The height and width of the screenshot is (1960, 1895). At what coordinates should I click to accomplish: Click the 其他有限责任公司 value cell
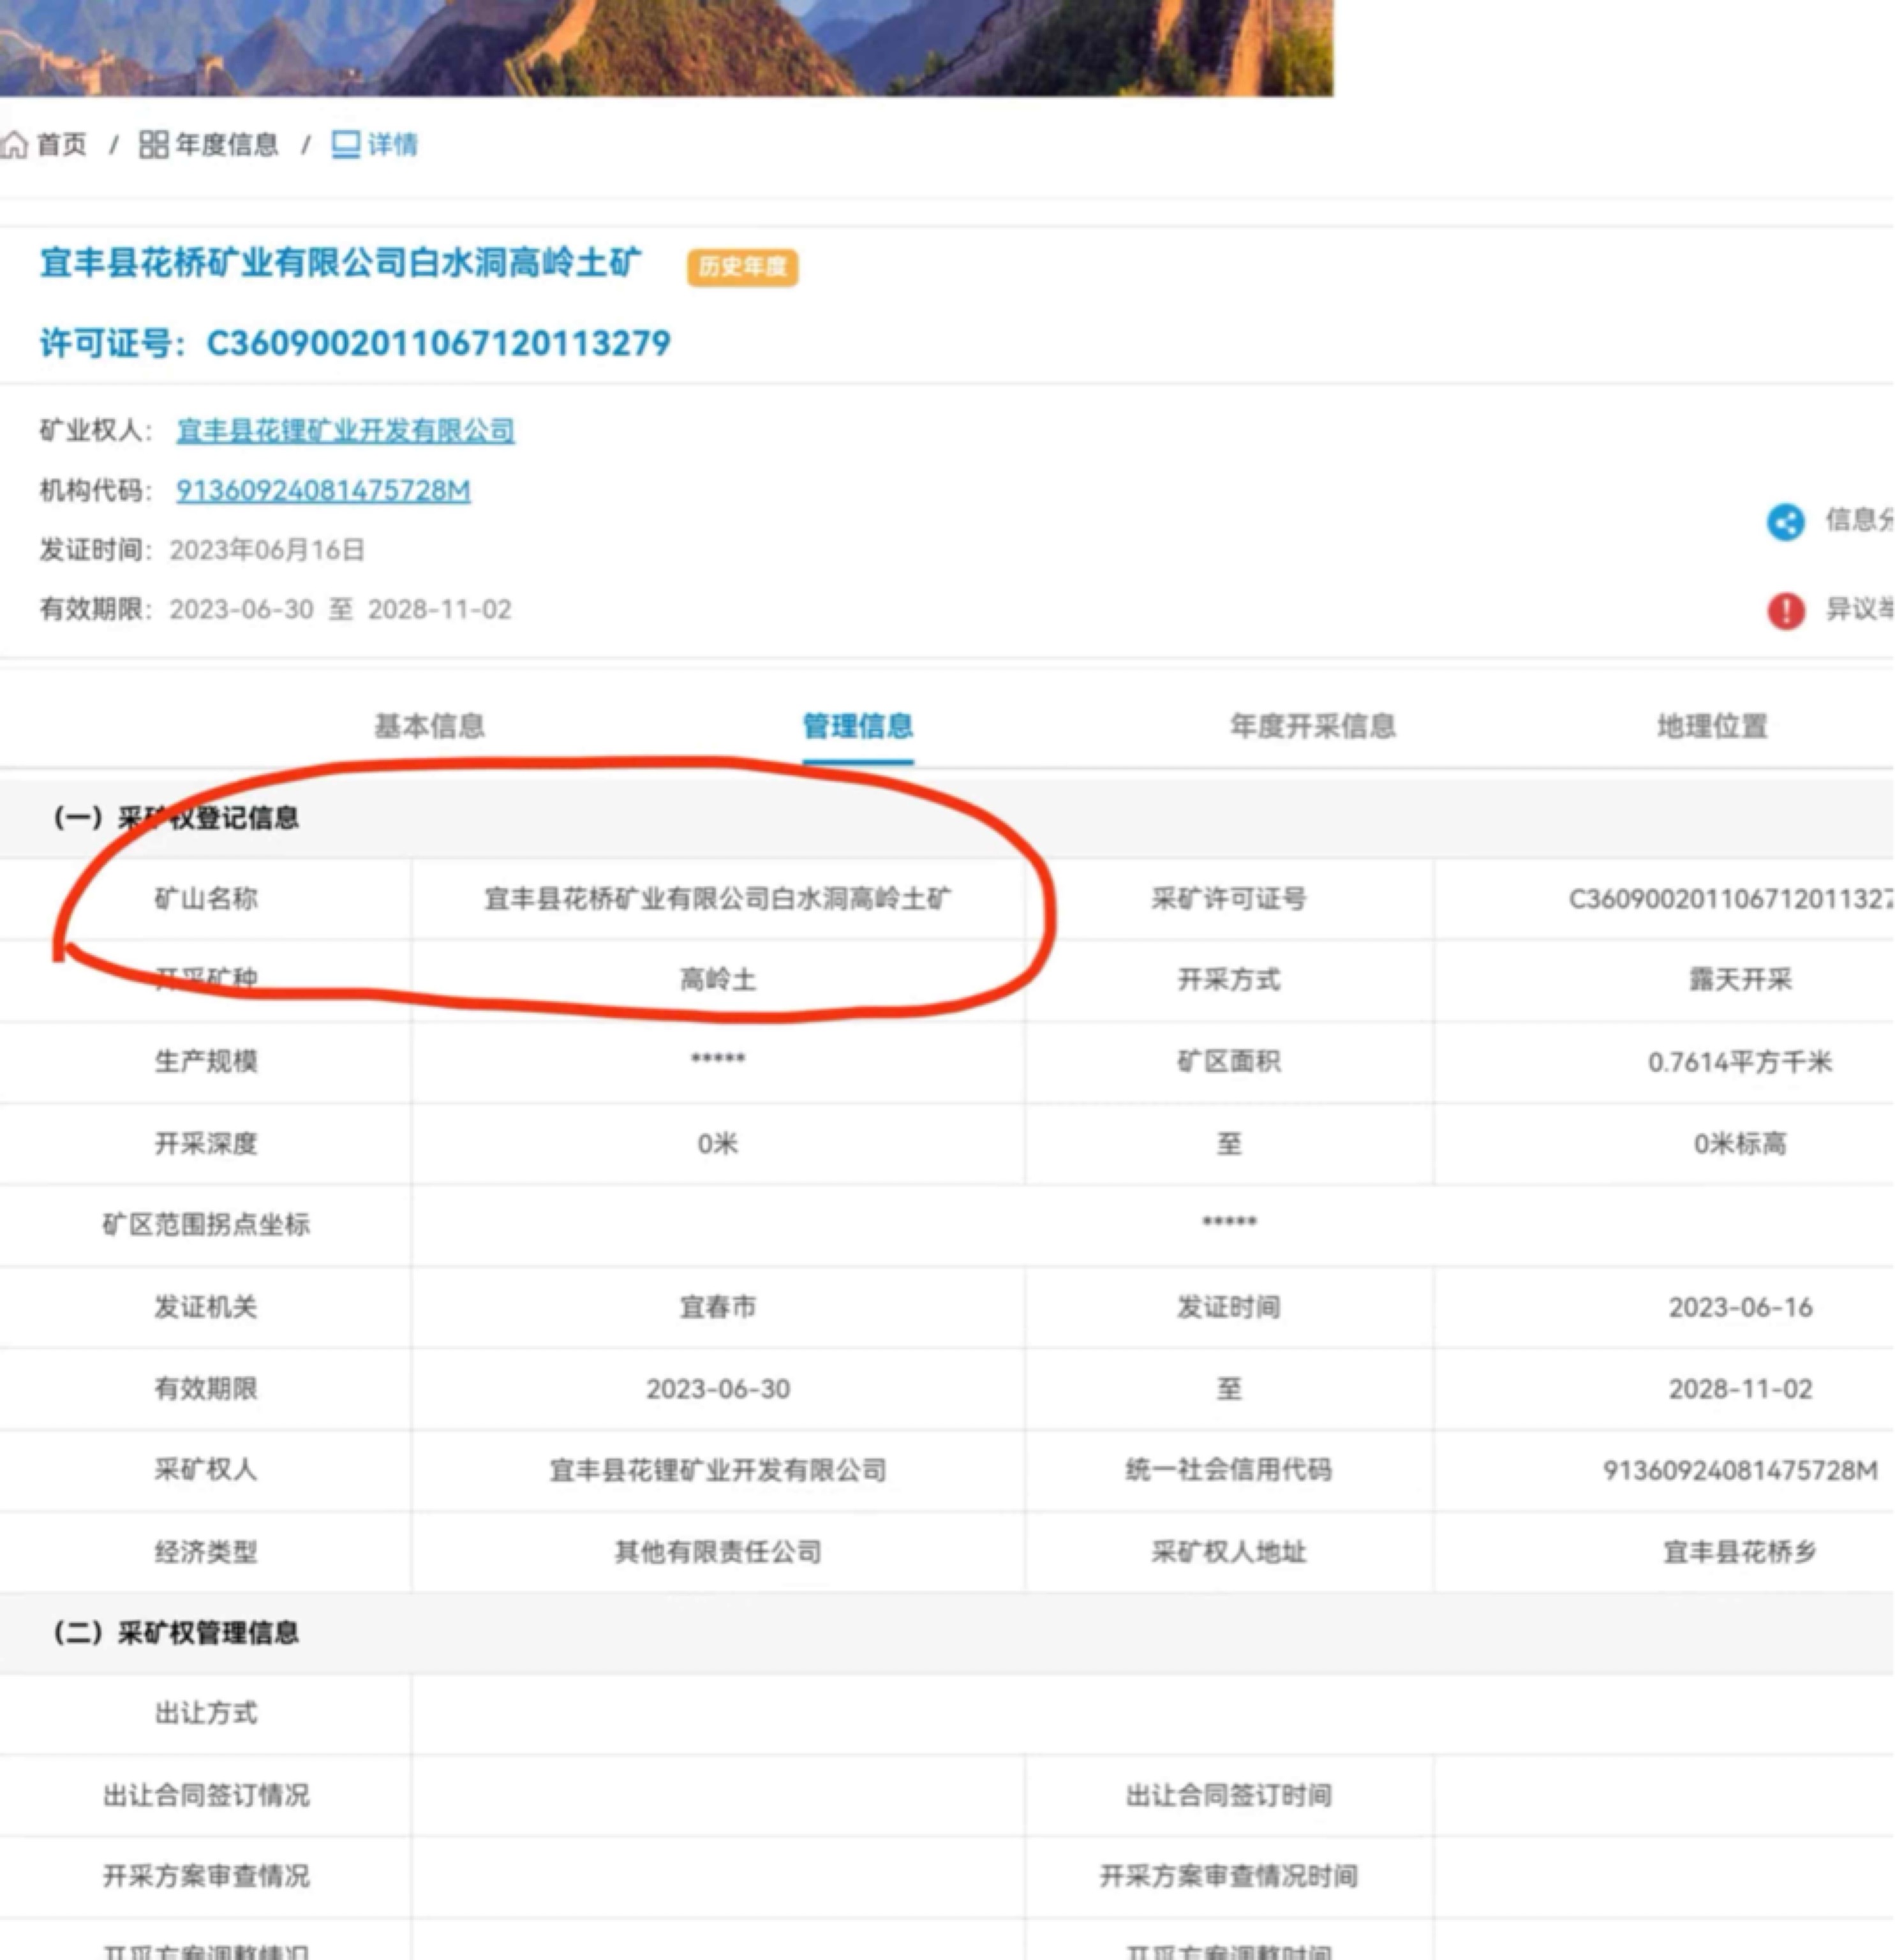click(x=718, y=1552)
